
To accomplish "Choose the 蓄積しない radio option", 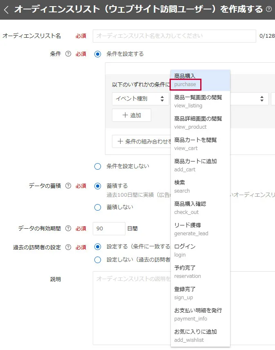I will tap(98, 207).
